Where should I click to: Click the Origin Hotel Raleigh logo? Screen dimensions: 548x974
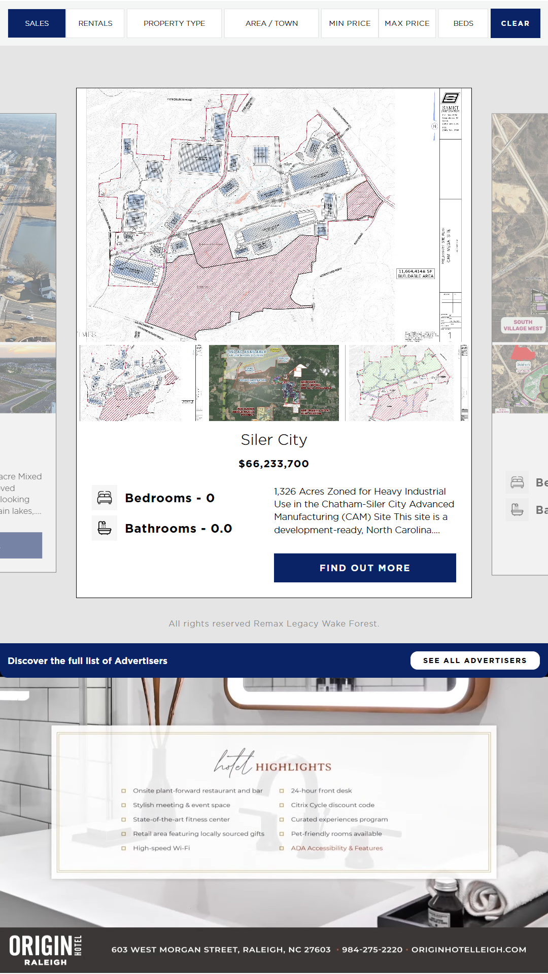coord(46,950)
